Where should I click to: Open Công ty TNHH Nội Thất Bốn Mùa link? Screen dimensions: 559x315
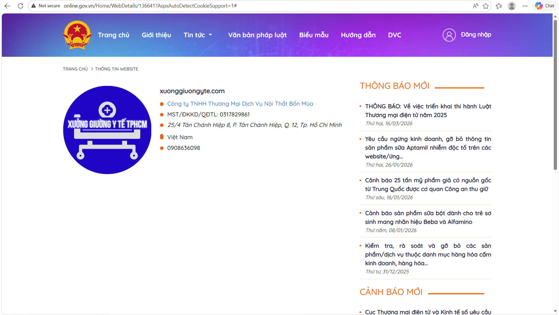(240, 104)
